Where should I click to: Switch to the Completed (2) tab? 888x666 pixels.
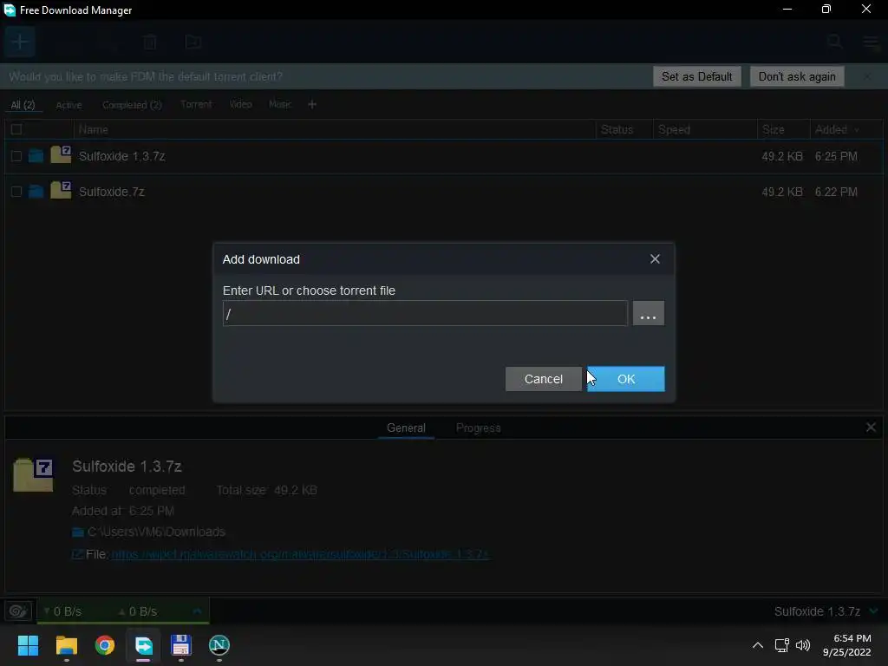point(132,105)
